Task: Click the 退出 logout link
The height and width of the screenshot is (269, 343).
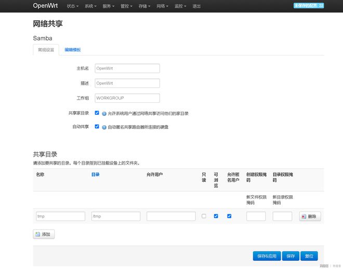Action: click(x=196, y=6)
